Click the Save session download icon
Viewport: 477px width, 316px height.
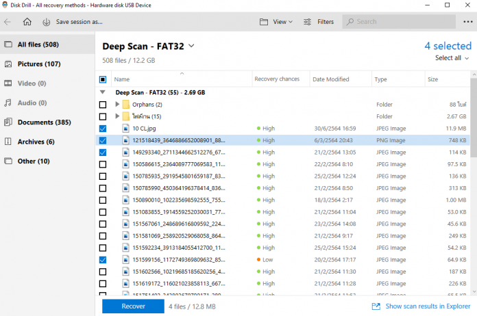pos(47,22)
